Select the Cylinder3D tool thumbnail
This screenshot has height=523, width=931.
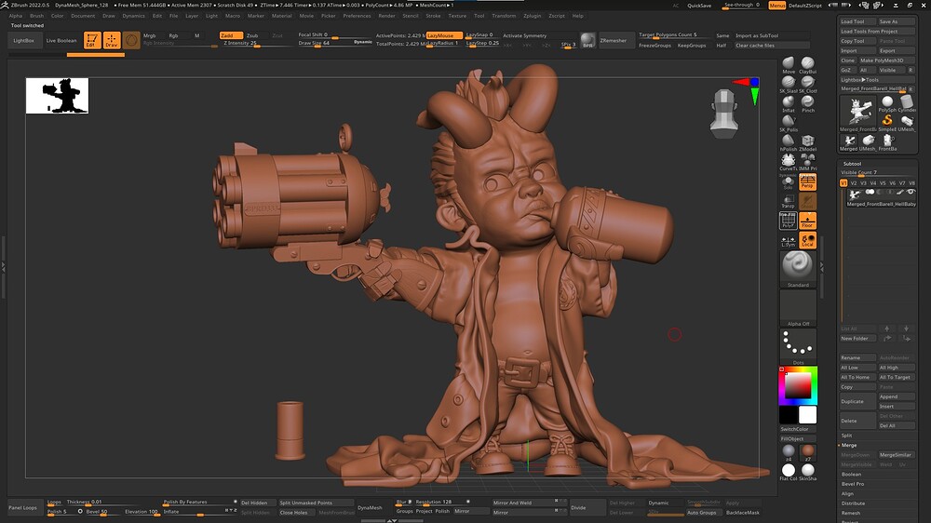[x=907, y=104]
